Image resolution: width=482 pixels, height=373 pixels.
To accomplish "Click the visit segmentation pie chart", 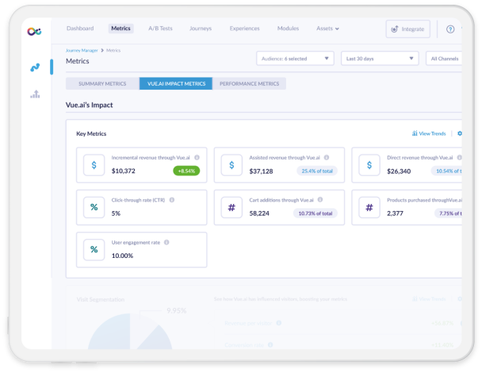I will (x=130, y=332).
